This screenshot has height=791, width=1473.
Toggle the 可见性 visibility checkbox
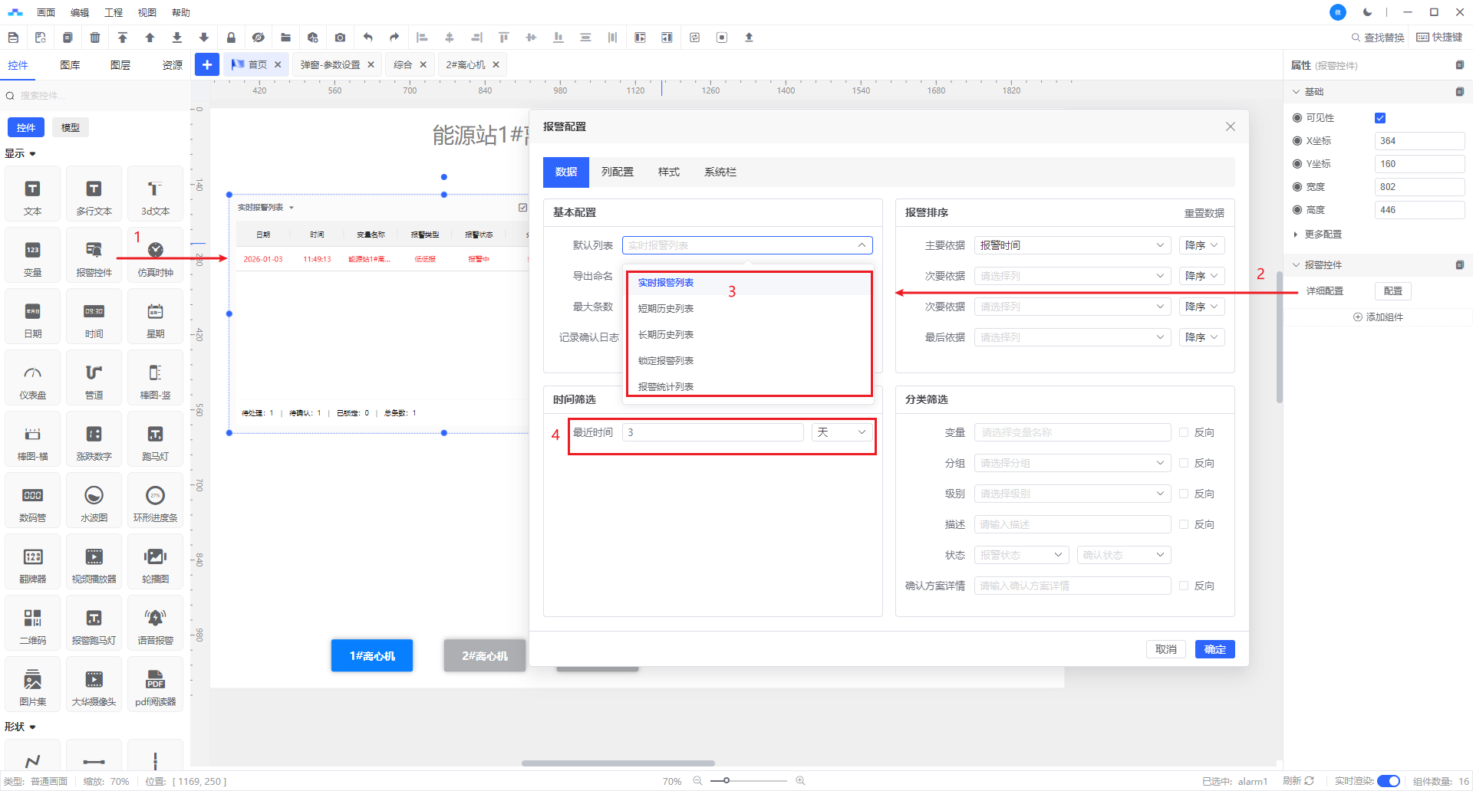click(x=1380, y=118)
